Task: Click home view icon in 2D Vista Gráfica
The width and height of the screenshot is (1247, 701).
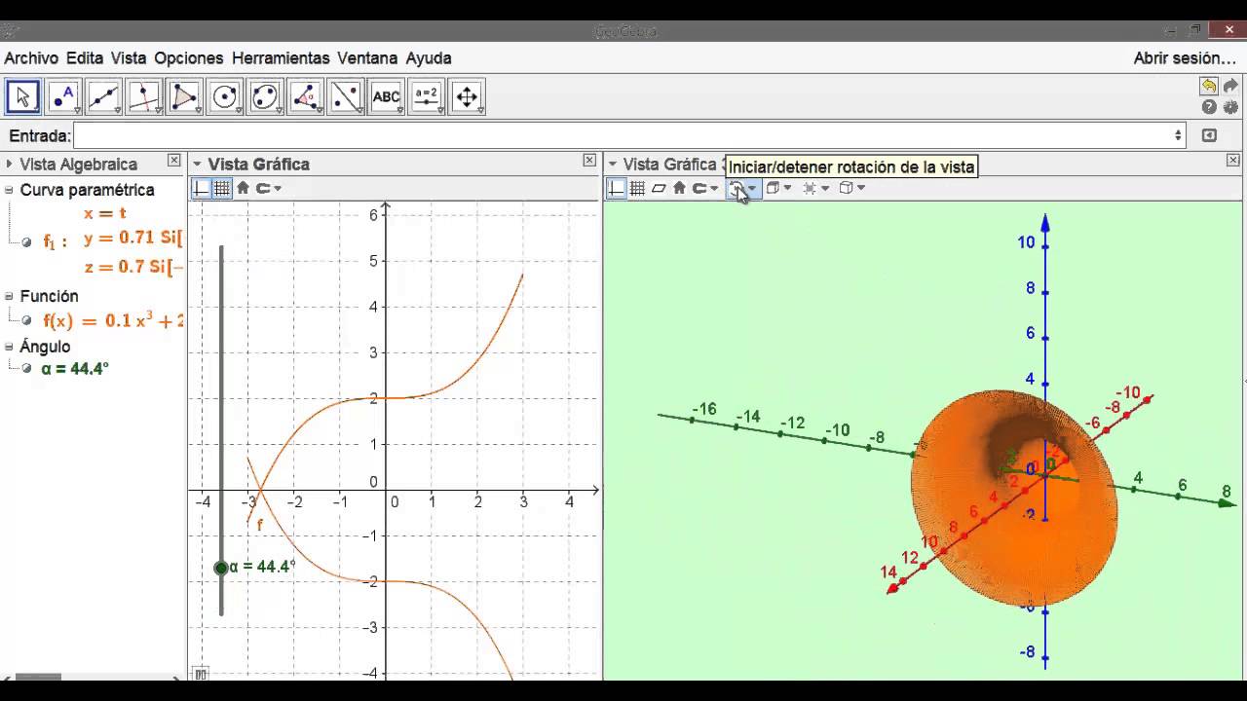Action: 243,188
